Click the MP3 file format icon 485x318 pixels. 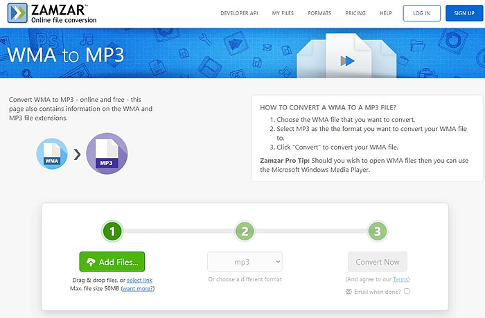point(107,153)
